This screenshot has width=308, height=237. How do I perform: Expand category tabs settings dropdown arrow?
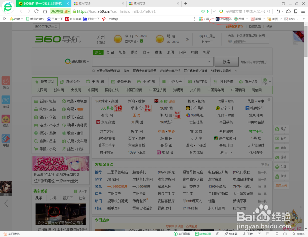tap(270, 81)
